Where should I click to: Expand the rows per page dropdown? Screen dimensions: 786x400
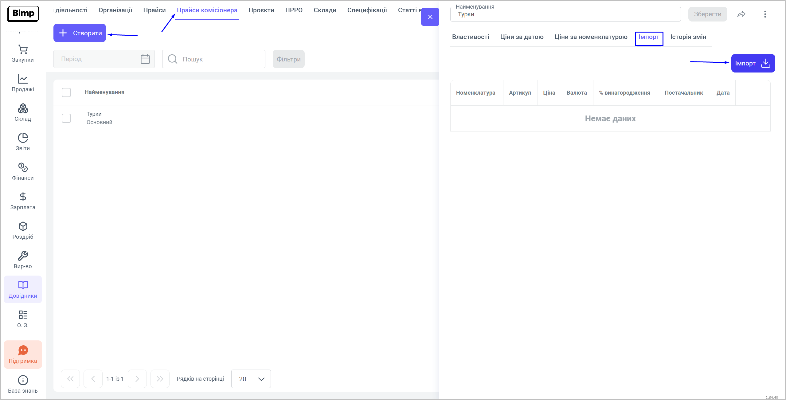tap(251, 379)
